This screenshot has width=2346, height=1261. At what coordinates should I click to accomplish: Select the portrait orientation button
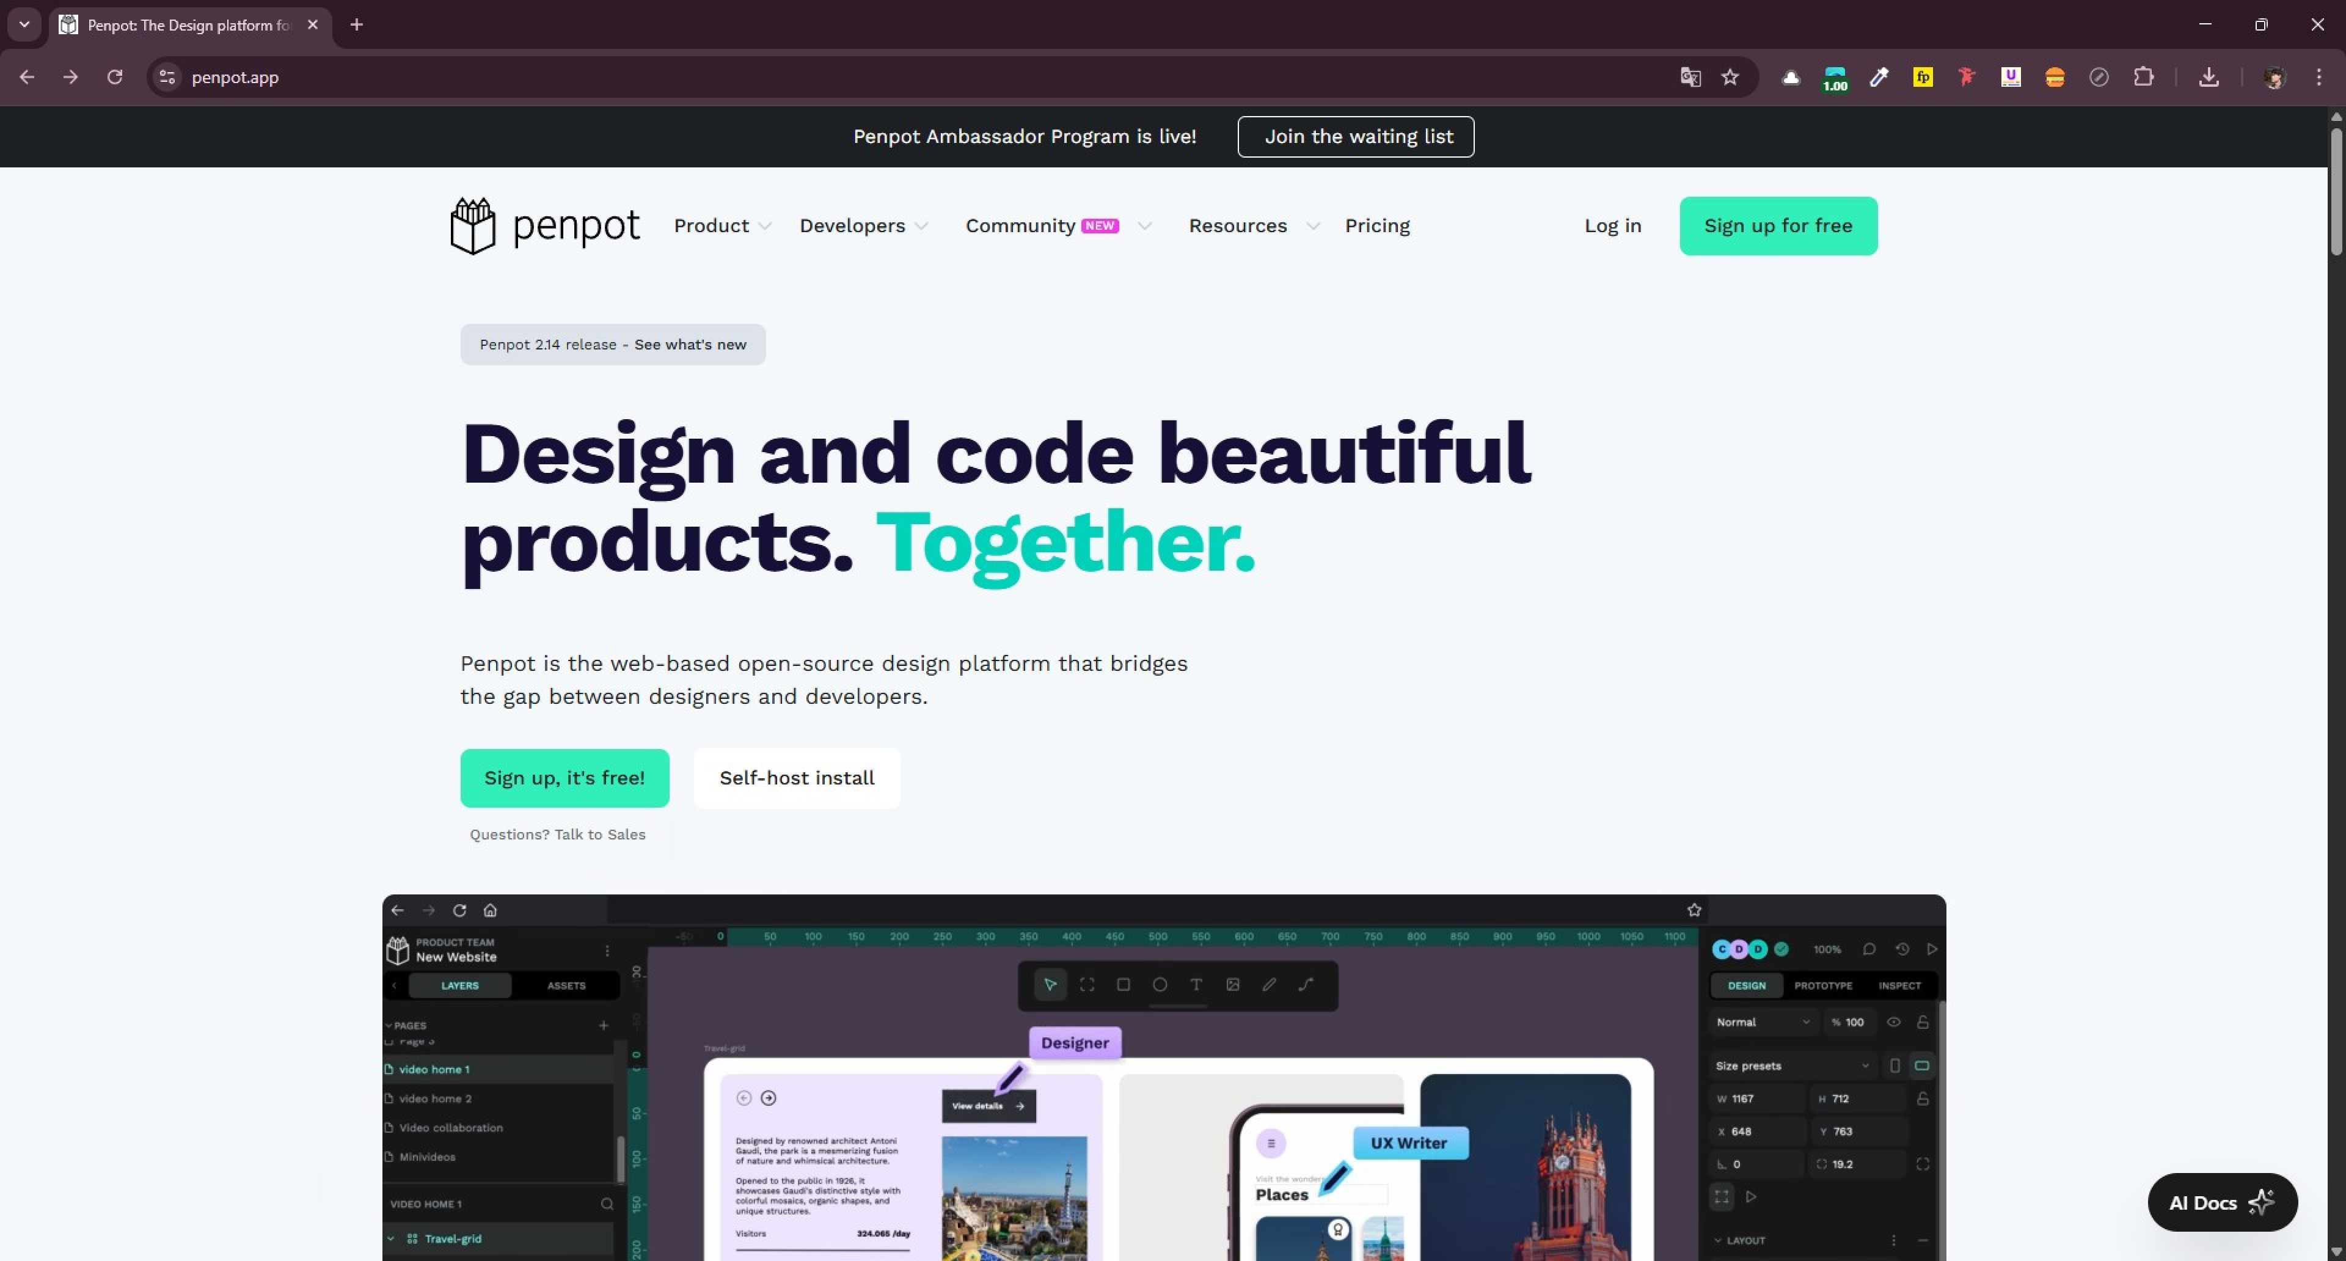pos(1895,1065)
